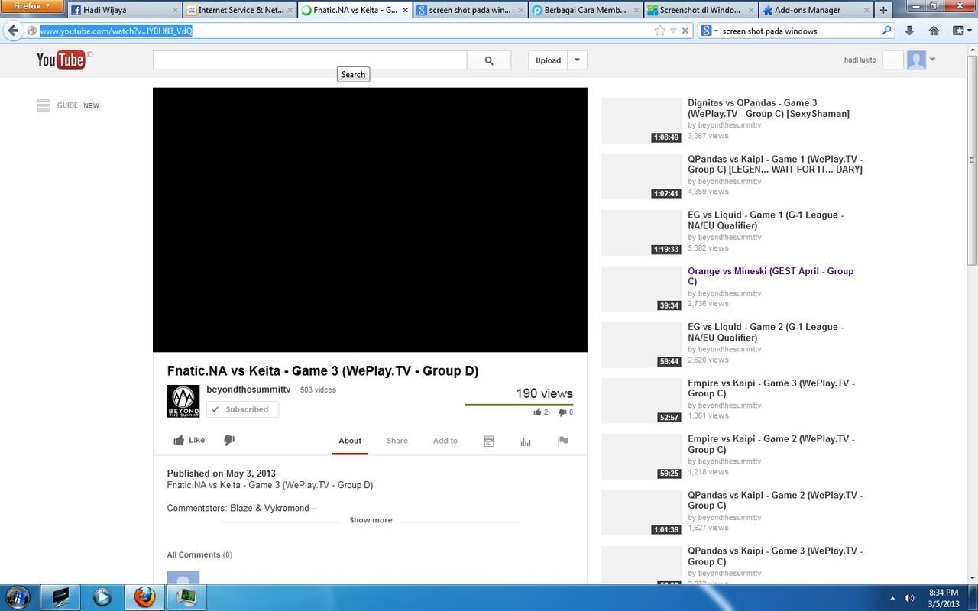
Task: Open the video transcript icon
Action: click(x=489, y=441)
